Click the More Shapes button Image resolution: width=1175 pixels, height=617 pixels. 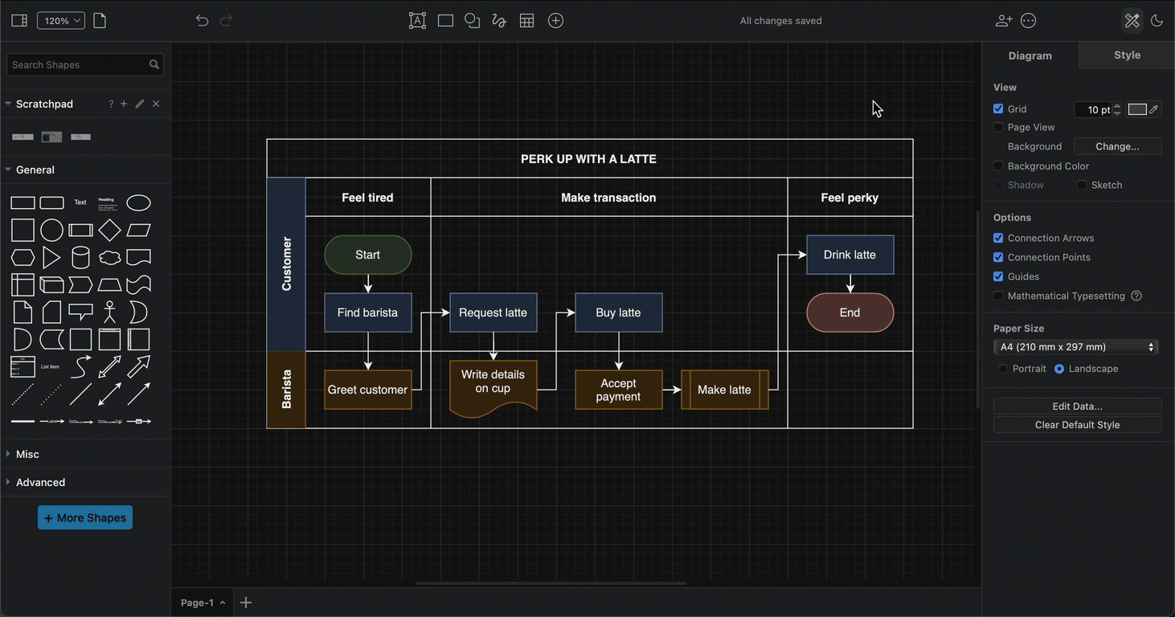click(x=85, y=518)
